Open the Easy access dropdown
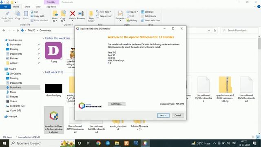 [104, 16]
